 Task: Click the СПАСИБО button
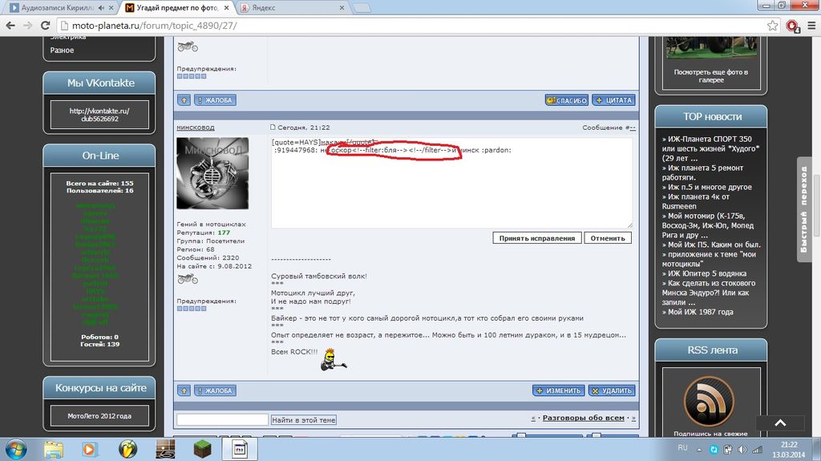pyautogui.click(x=567, y=100)
